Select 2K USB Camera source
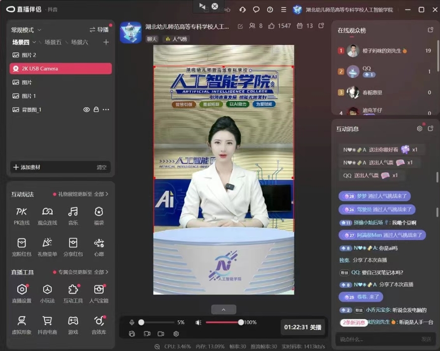The width and height of the screenshot is (440, 351). click(x=61, y=69)
